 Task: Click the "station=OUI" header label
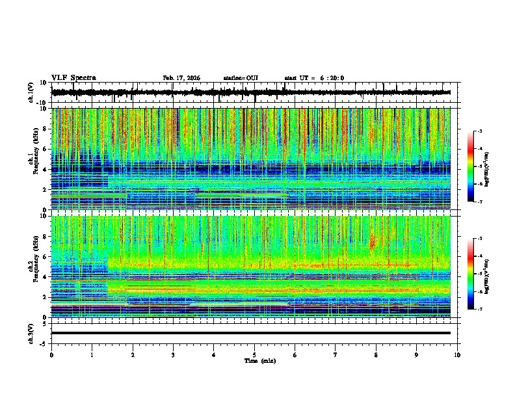(x=241, y=78)
